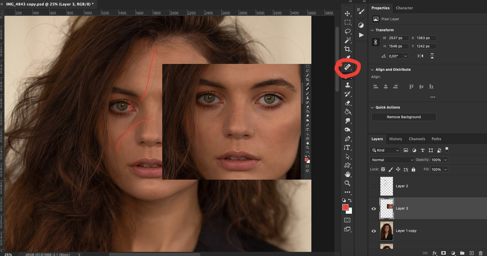Open the Character tab
Image resolution: width=487 pixels, height=256 pixels.
point(405,8)
